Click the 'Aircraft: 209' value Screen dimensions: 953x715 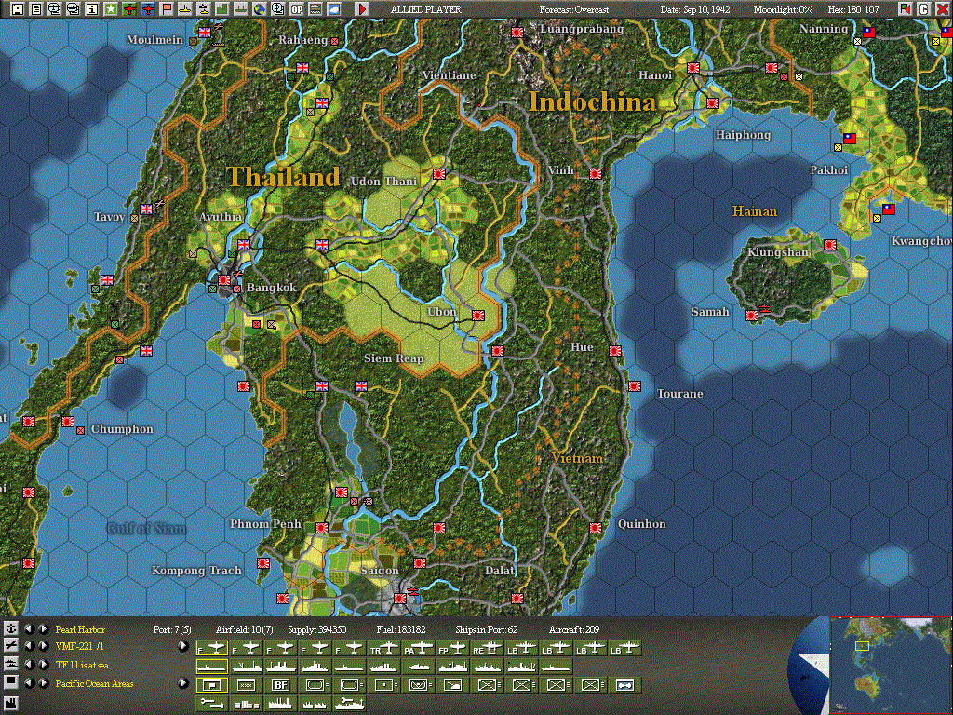573,629
